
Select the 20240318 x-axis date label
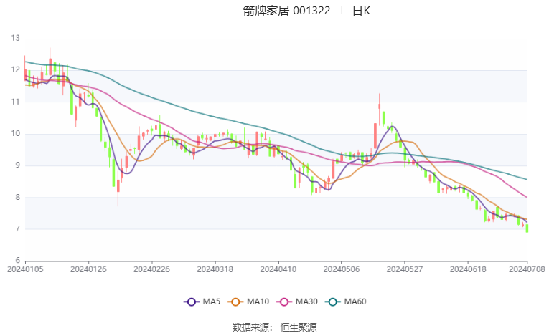(x=215, y=269)
